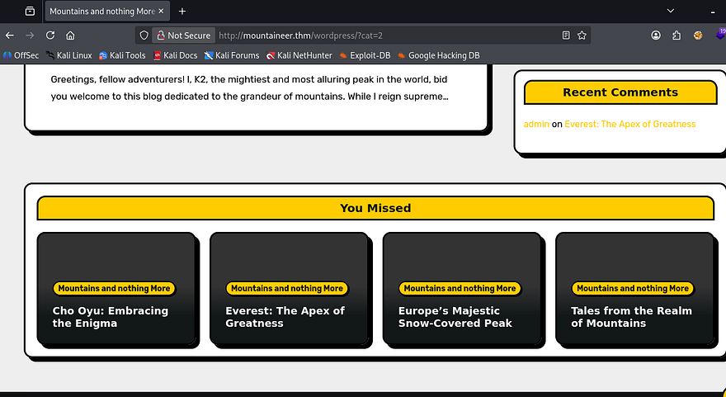Viewport: 726px width, 397px height.
Task: Reload the current page
Action: (x=50, y=35)
